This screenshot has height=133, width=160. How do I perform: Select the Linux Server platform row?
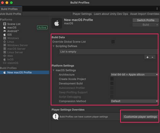click(x=25, y=52)
